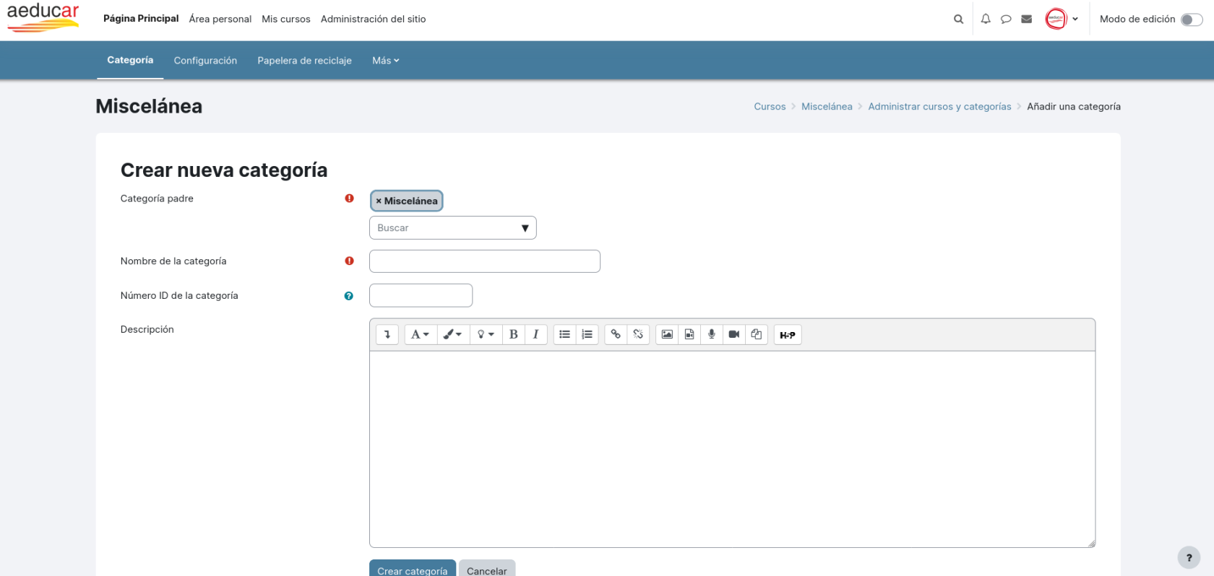Open Área personal
The width and height of the screenshot is (1214, 576).
tap(220, 19)
